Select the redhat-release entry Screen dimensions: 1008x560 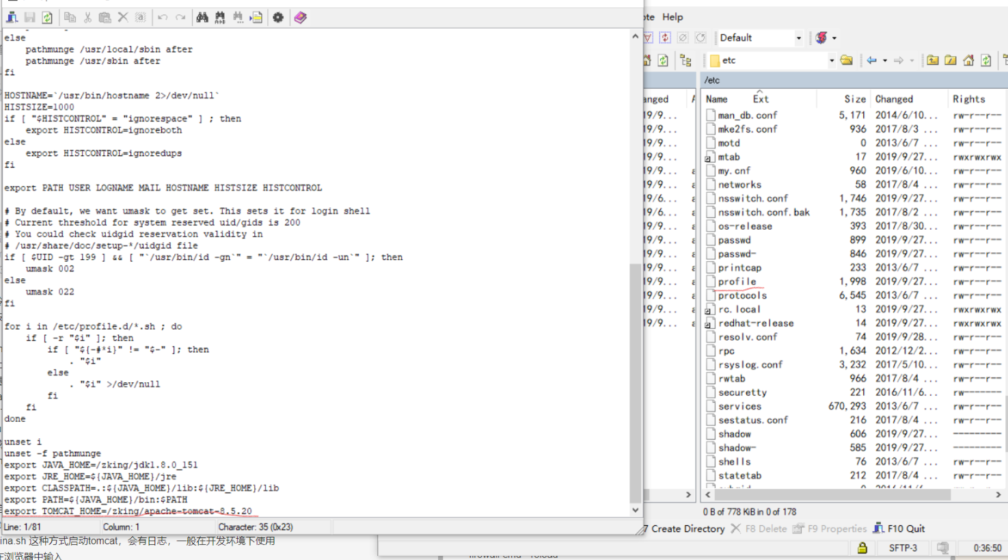(x=756, y=323)
